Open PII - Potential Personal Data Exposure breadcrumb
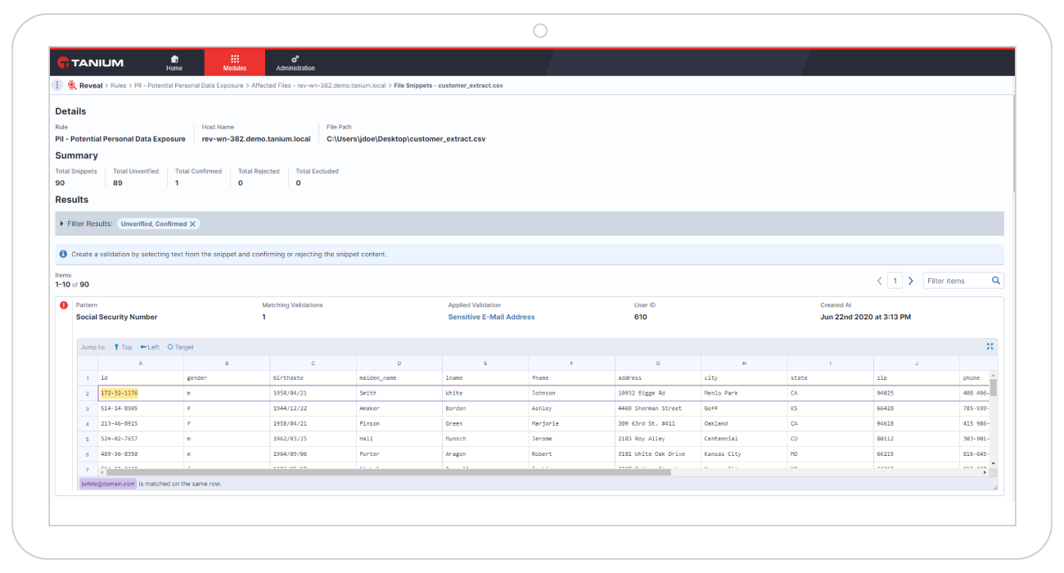1064x573 pixels. pyautogui.click(x=189, y=85)
